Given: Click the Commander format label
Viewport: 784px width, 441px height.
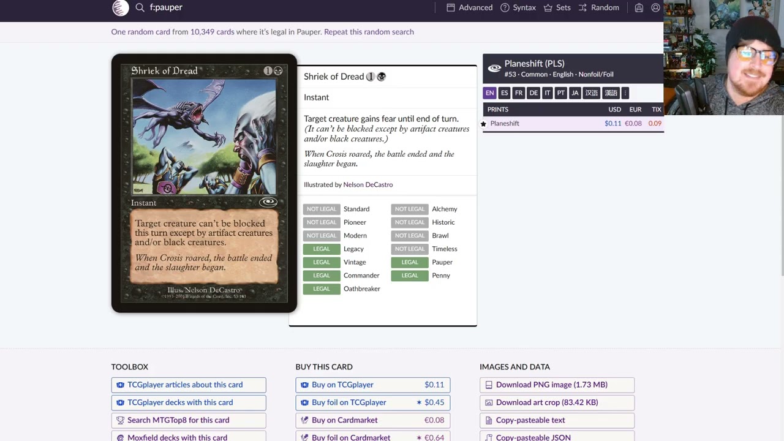Looking at the screenshot, I should pyautogui.click(x=361, y=276).
